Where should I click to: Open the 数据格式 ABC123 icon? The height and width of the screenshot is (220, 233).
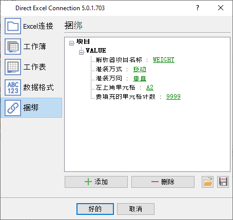pyautogui.click(x=13, y=87)
